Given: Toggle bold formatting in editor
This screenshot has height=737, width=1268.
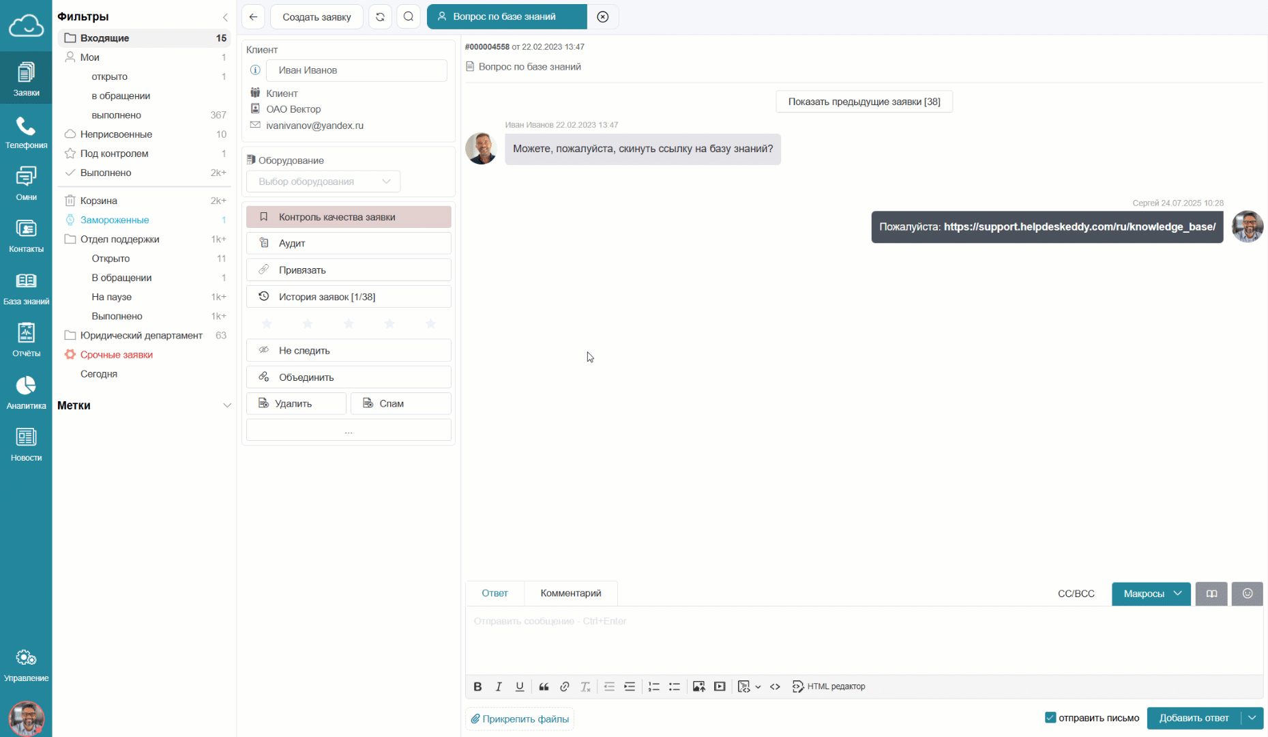Looking at the screenshot, I should 477,687.
